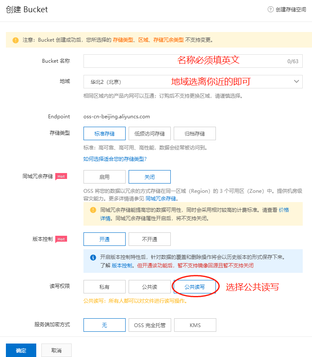
Task: Set read/write permission to 私有
Action: pos(105,287)
